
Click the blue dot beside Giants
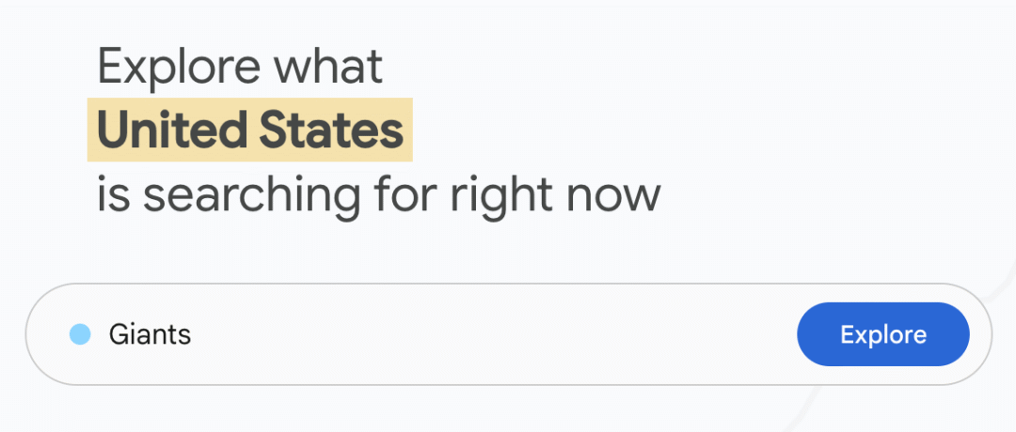click(80, 334)
